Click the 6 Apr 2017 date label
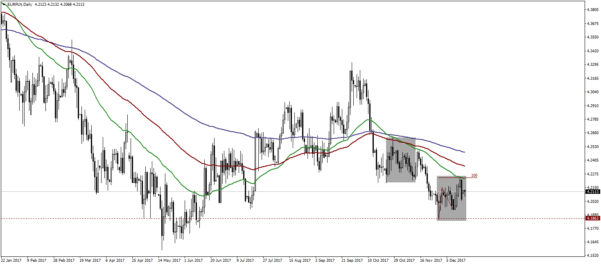Viewport: 601px width, 265px height. pyautogui.click(x=115, y=260)
